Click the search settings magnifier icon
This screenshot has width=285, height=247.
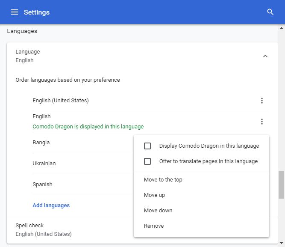[x=270, y=12]
